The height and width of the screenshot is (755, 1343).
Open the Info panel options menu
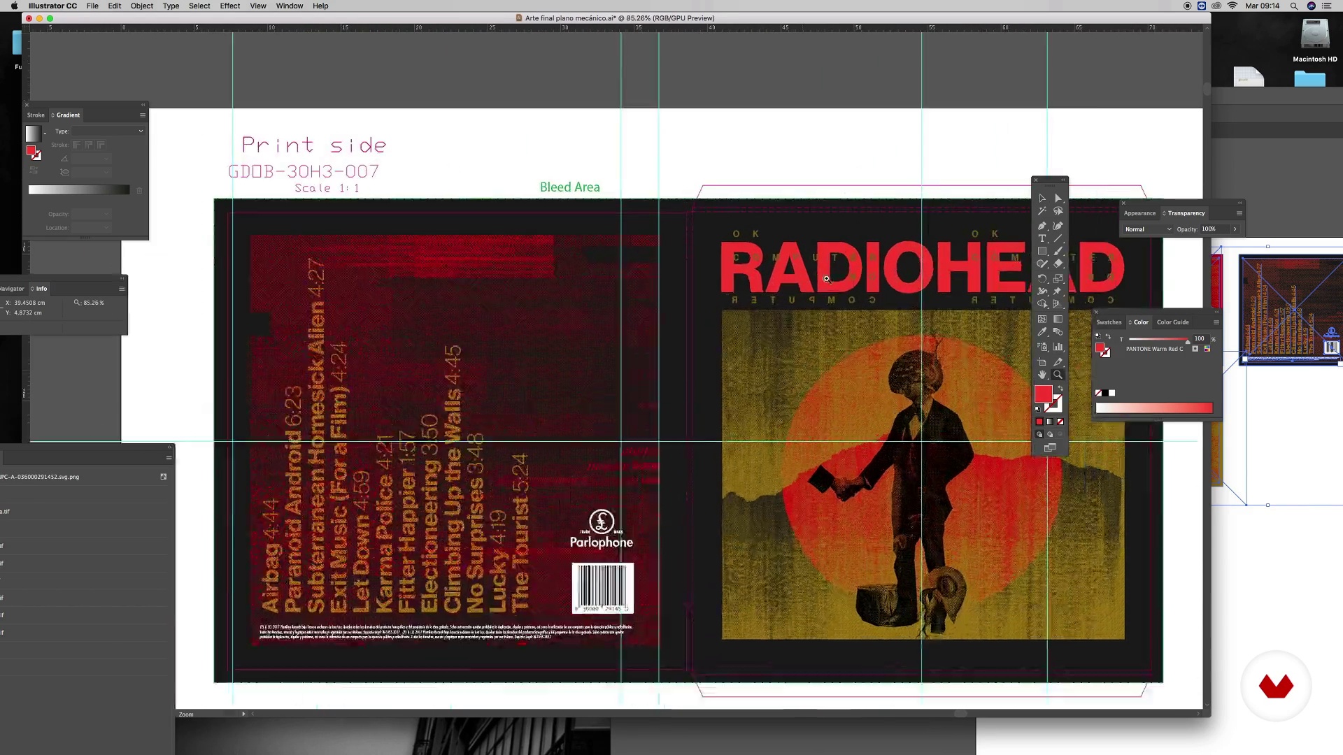pyautogui.click(x=122, y=289)
